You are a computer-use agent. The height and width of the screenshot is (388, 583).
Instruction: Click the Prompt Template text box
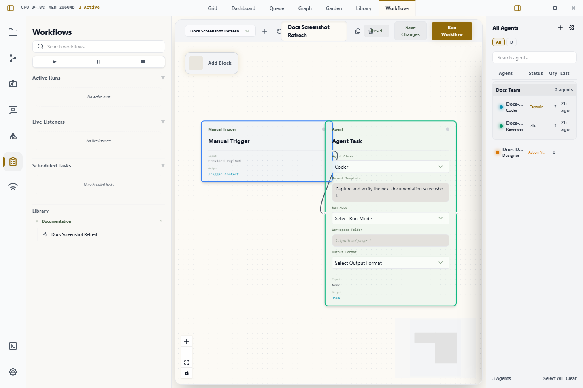pyautogui.click(x=390, y=192)
